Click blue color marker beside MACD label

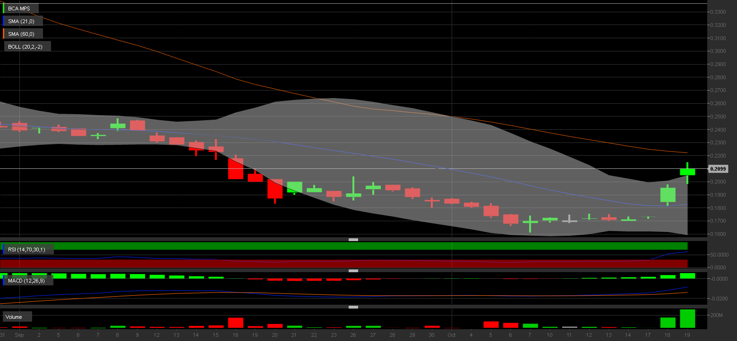click(x=3, y=281)
